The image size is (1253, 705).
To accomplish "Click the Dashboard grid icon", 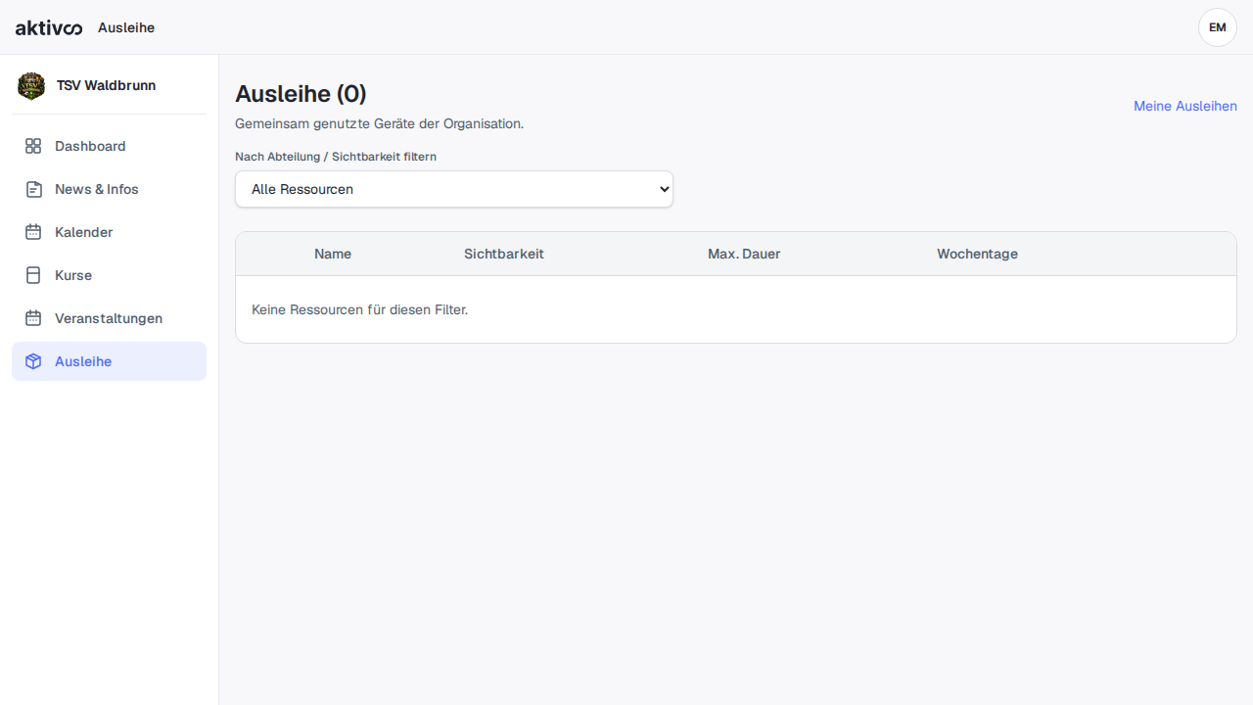I will (x=33, y=146).
